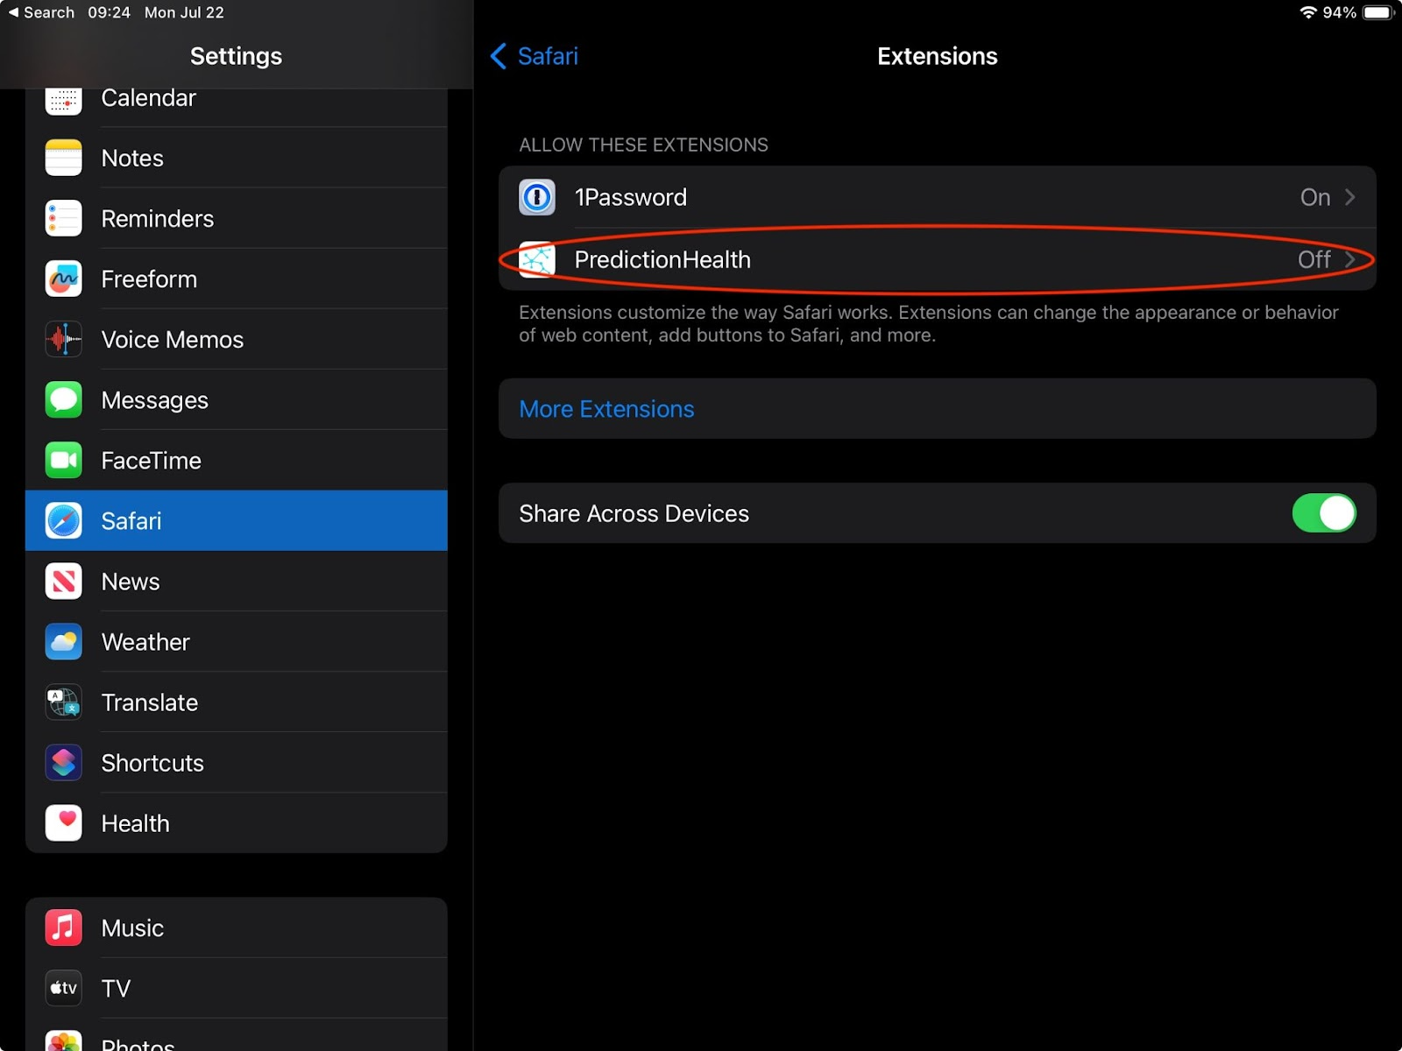Tap the Weather cloud icon
1402x1051 pixels.
tap(63, 641)
